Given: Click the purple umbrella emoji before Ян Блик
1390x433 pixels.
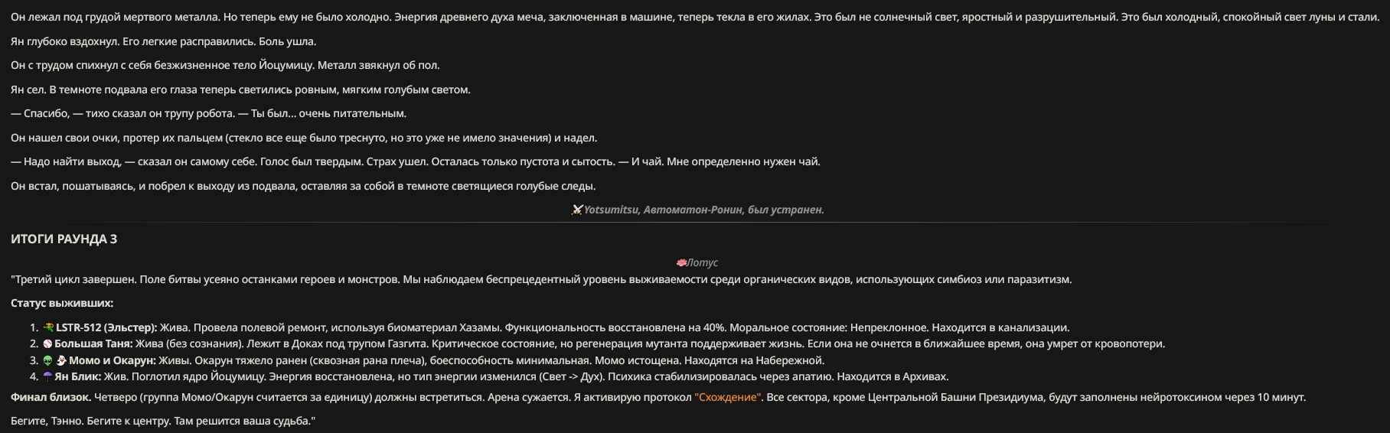Looking at the screenshot, I should pyautogui.click(x=47, y=376).
